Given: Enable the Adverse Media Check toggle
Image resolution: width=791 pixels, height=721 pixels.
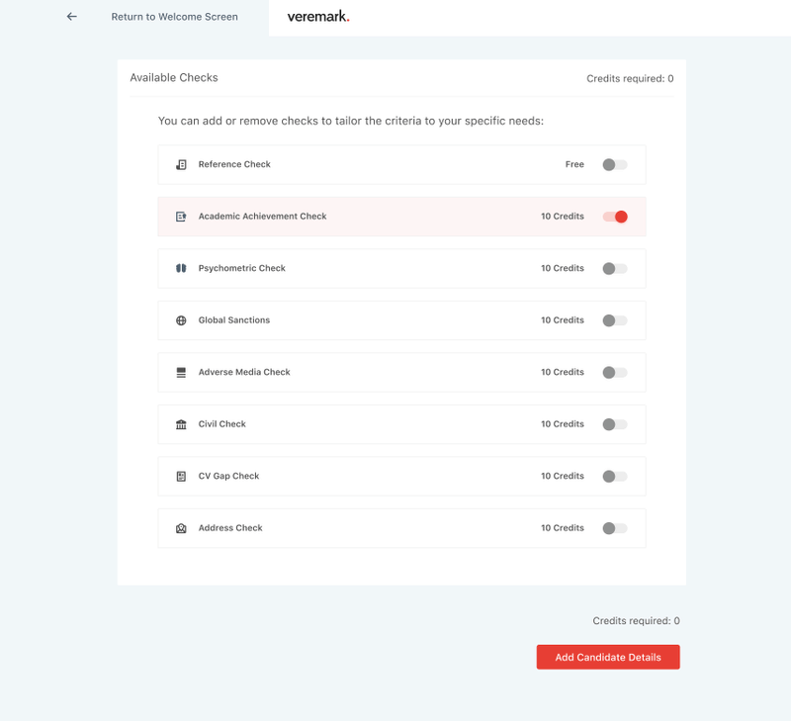Looking at the screenshot, I should click(x=614, y=373).
